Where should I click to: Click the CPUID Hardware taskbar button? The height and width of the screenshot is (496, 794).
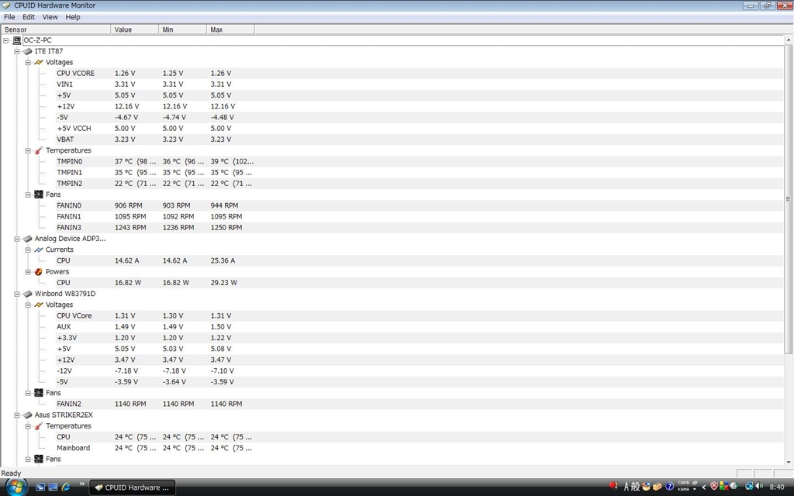point(133,487)
